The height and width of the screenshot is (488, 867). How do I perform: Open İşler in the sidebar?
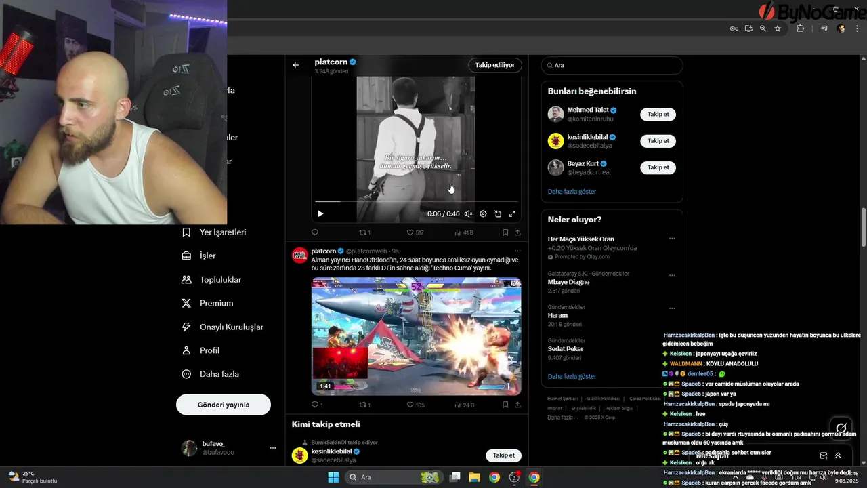click(x=199, y=256)
